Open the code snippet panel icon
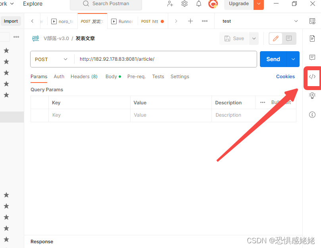The image size is (321, 248). [x=312, y=77]
